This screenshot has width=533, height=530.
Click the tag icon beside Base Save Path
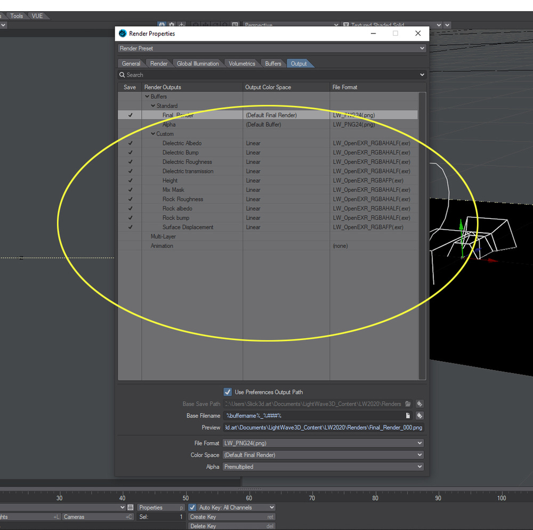419,404
